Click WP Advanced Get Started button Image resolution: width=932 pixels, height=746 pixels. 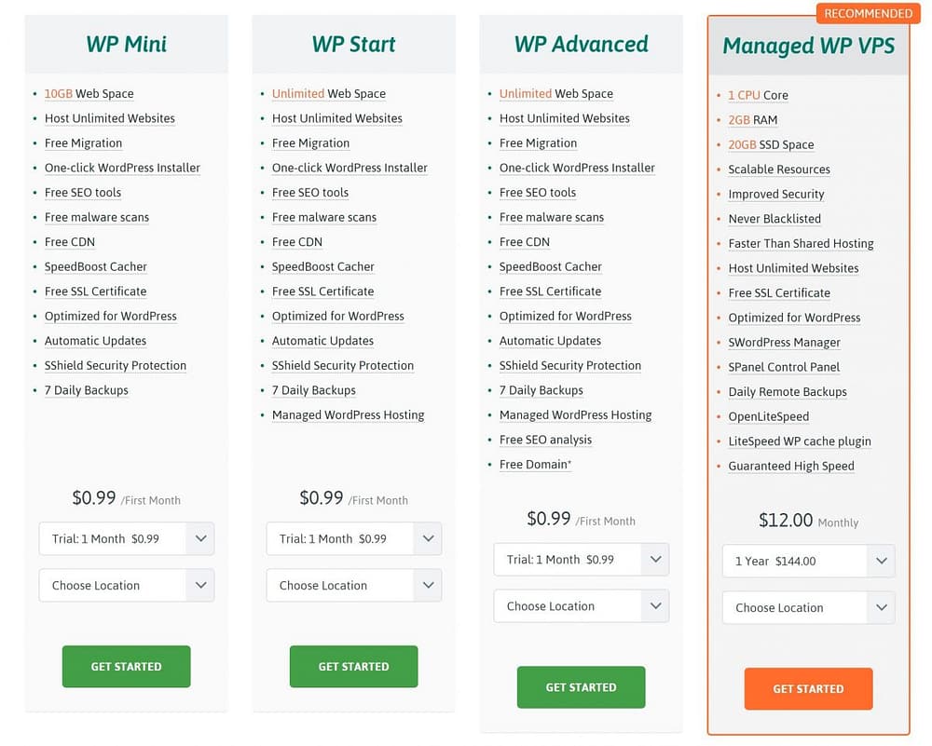tap(581, 687)
